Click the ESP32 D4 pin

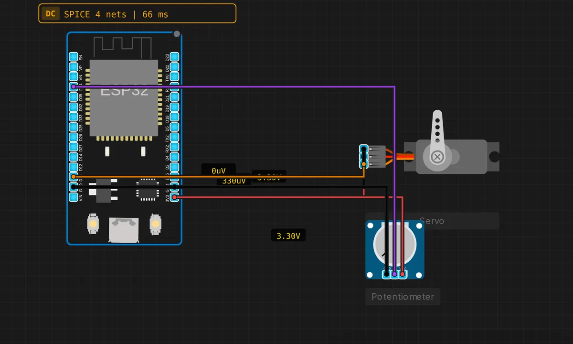(174, 157)
